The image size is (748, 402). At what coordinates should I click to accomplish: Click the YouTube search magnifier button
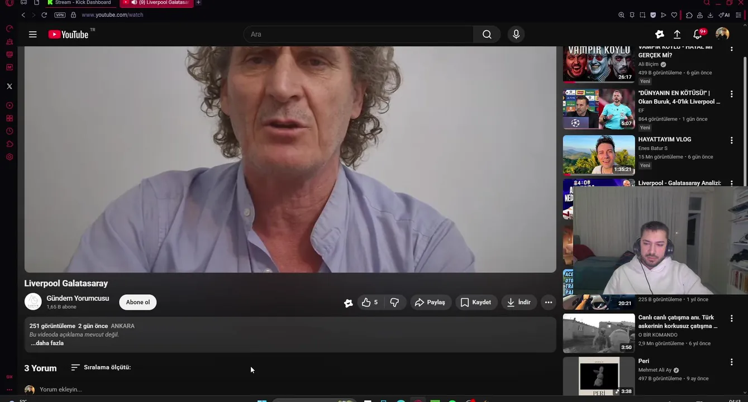point(487,34)
